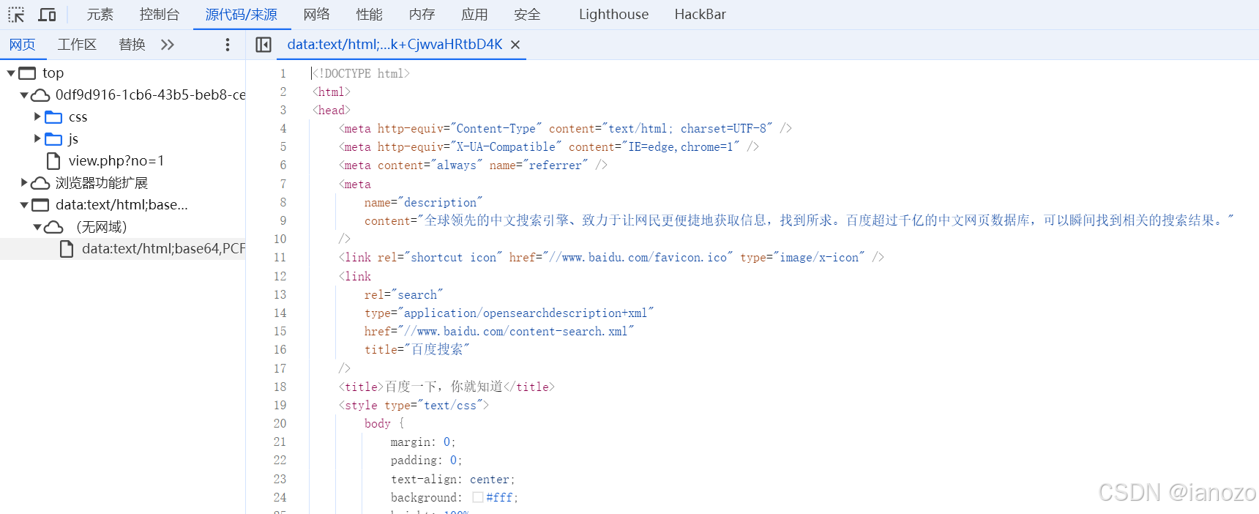Click the <head> tag in code
1259x514 pixels.
[332, 111]
